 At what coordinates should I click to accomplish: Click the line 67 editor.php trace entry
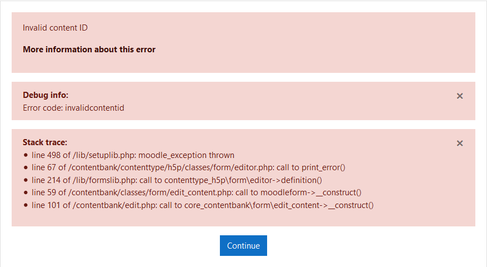tap(188, 167)
